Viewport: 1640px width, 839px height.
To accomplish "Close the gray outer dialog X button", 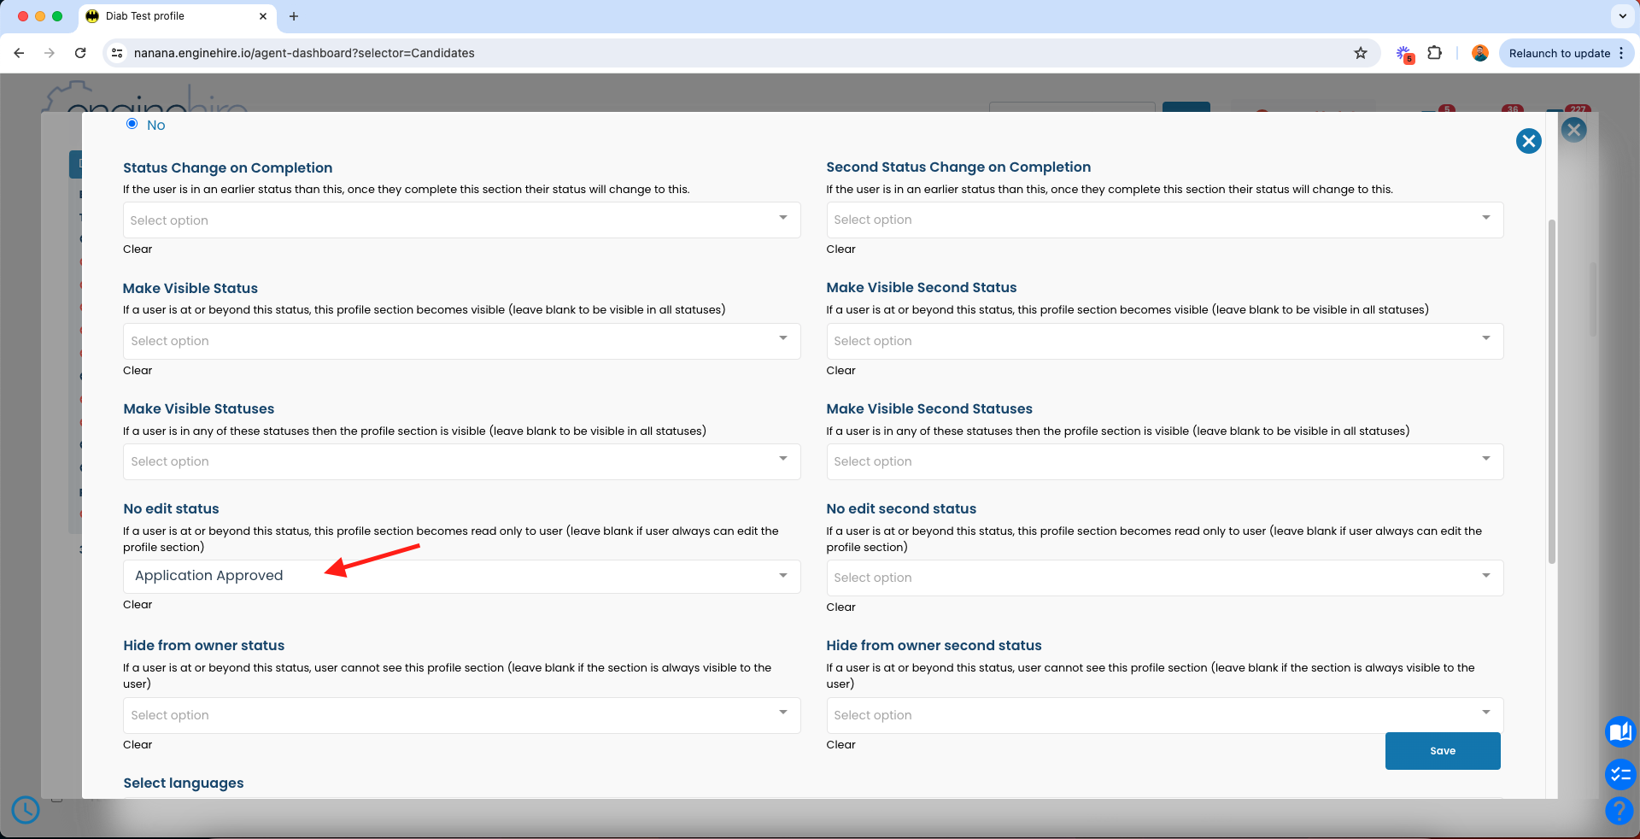I will [x=1573, y=130].
